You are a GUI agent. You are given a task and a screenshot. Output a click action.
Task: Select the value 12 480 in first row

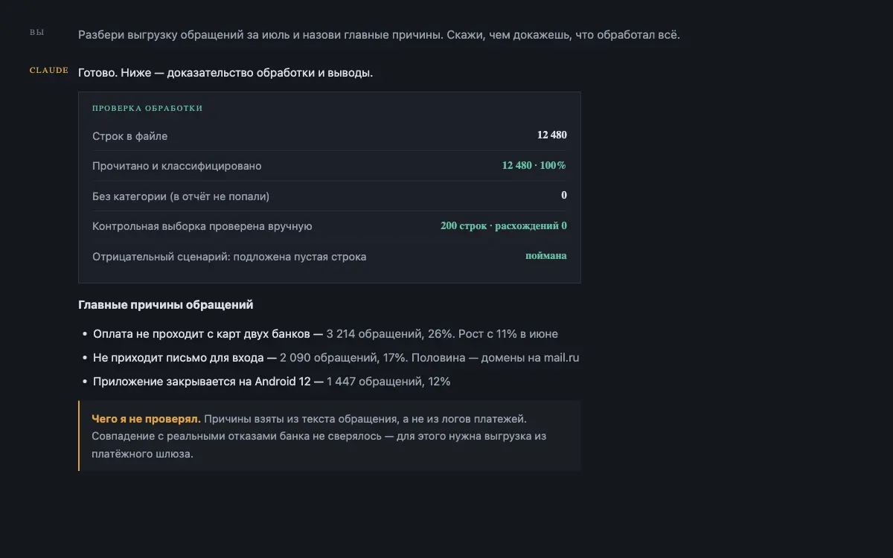click(x=552, y=135)
